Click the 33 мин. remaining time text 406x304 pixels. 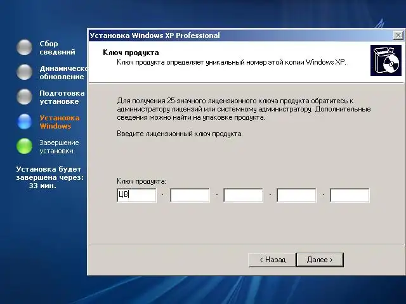[43, 186]
